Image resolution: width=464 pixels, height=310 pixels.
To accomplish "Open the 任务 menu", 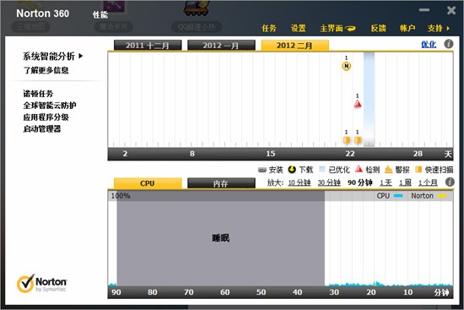I will point(269,28).
